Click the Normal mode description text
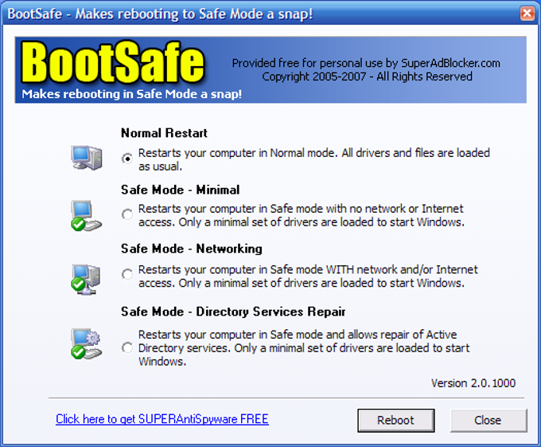The image size is (541, 447). [x=314, y=159]
